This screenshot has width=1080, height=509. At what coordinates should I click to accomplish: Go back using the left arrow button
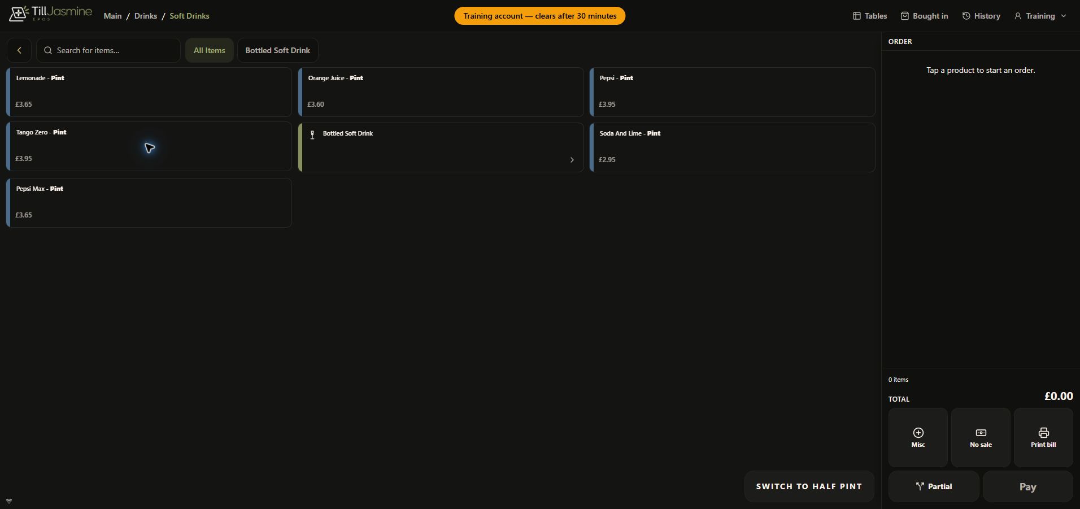pyautogui.click(x=19, y=50)
